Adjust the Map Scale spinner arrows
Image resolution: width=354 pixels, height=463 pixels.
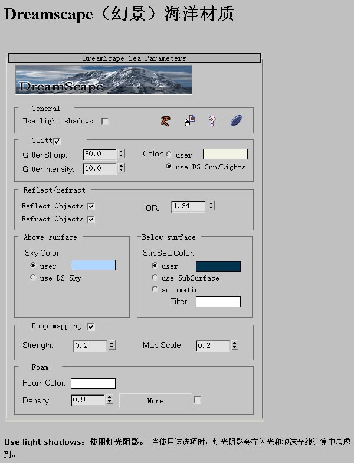tap(235, 345)
